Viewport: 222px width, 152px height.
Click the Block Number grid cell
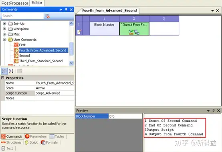[x=104, y=28]
